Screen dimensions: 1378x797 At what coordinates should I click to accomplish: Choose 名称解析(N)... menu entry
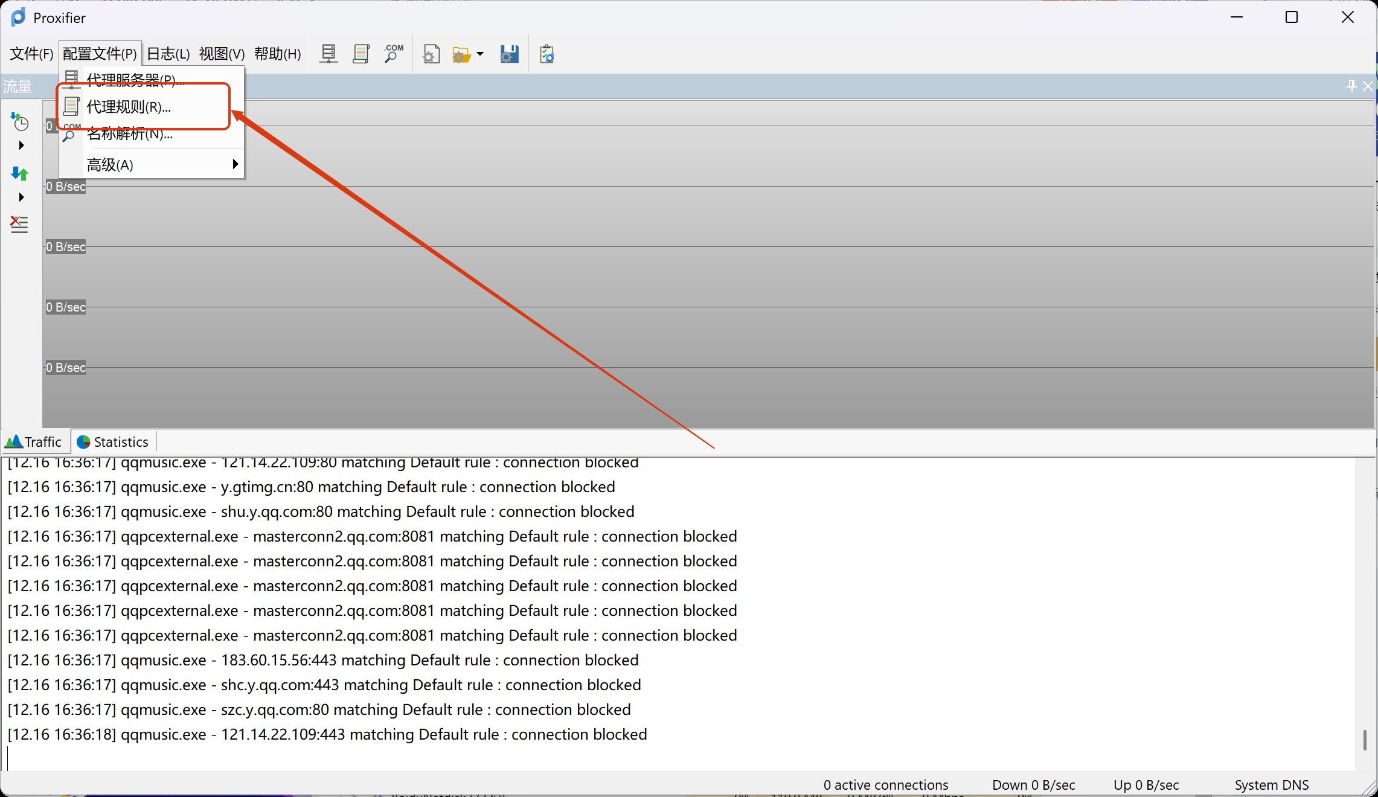coord(129,134)
